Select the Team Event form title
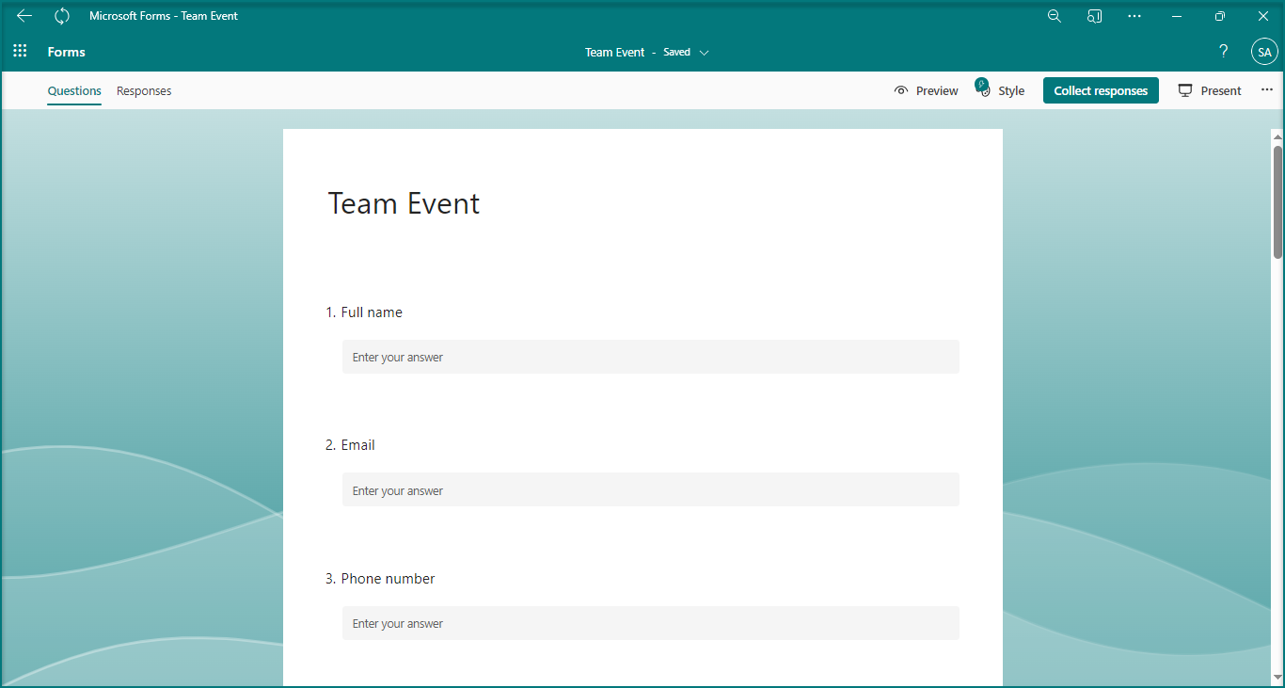Viewport: 1285px width, 688px height. 404,203
